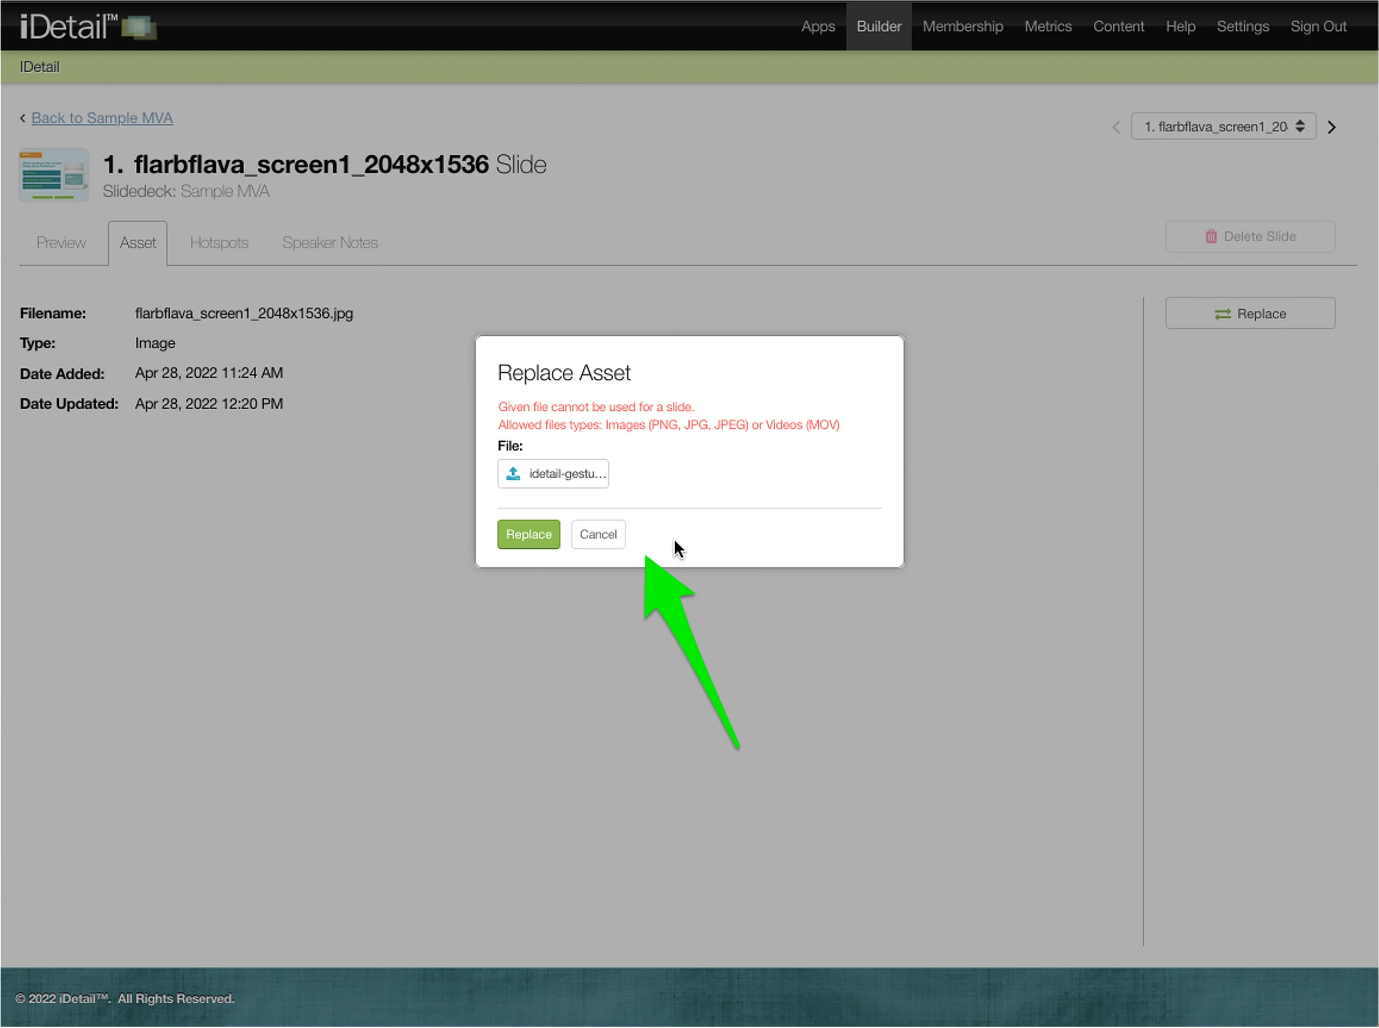Click the Delete Slide trash button

click(x=1250, y=237)
